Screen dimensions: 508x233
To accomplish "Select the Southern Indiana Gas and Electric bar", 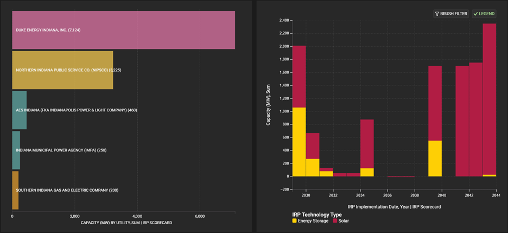I will [15, 190].
